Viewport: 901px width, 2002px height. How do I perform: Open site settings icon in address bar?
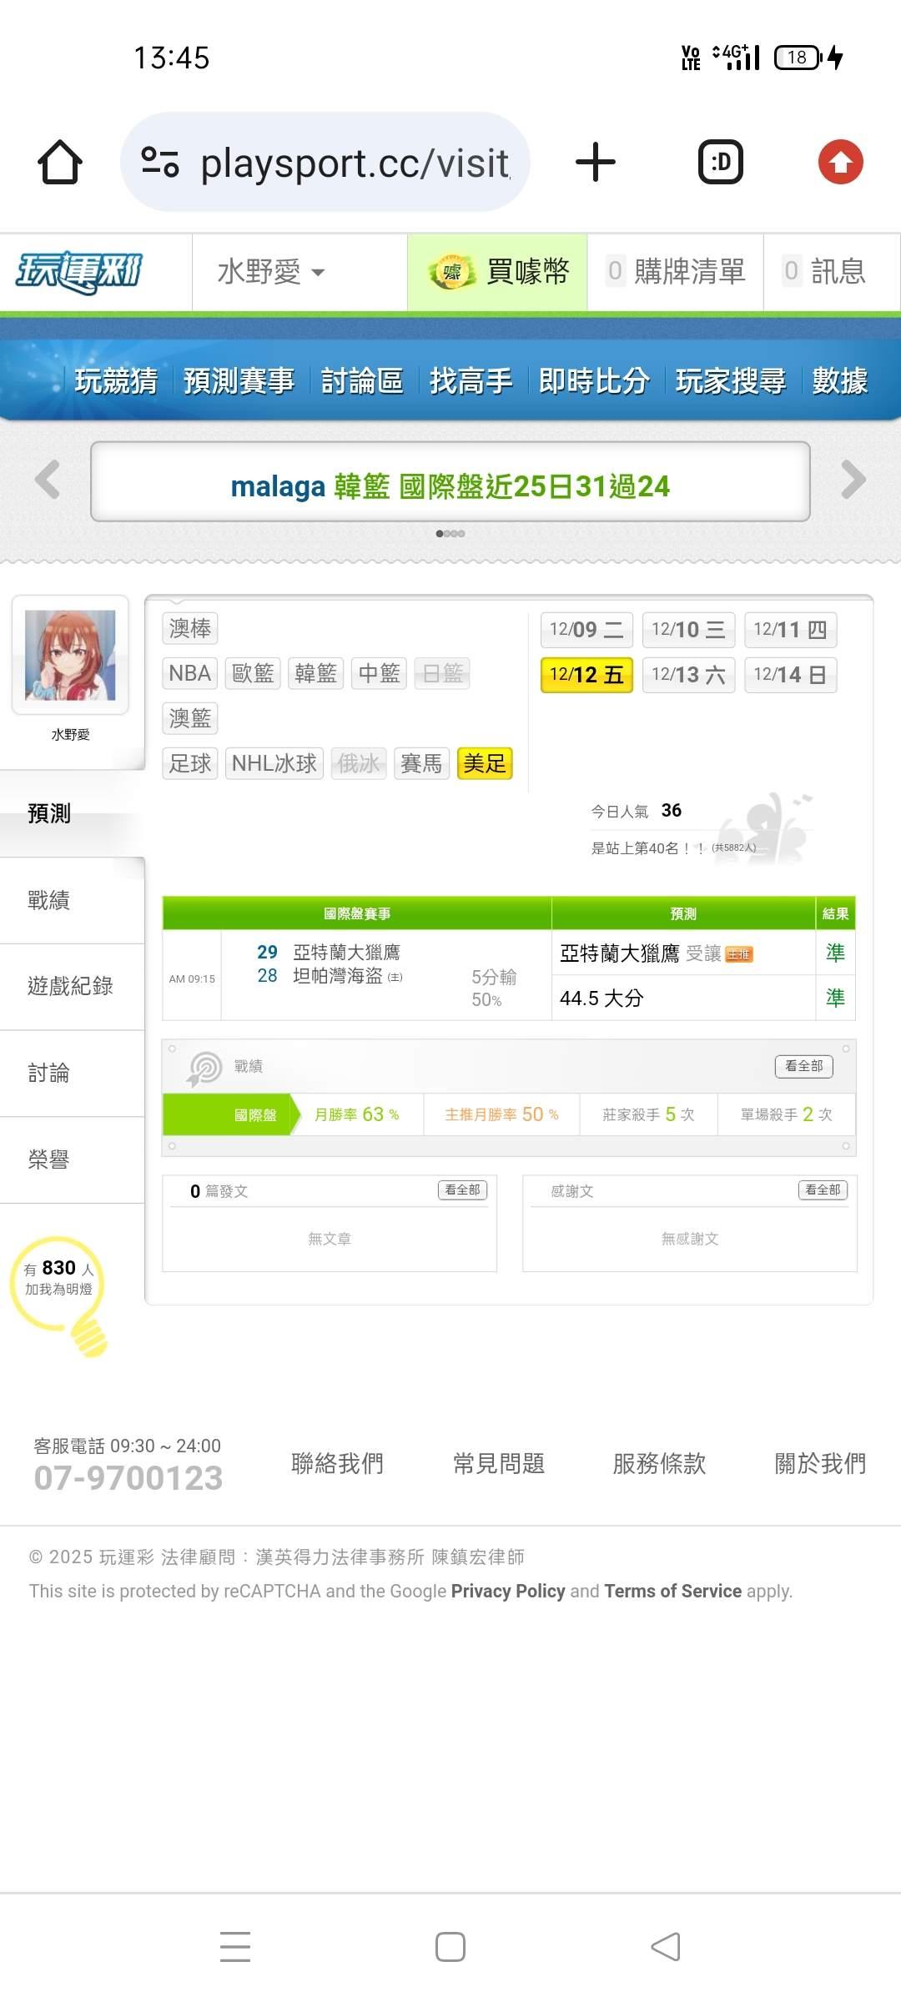coord(160,162)
